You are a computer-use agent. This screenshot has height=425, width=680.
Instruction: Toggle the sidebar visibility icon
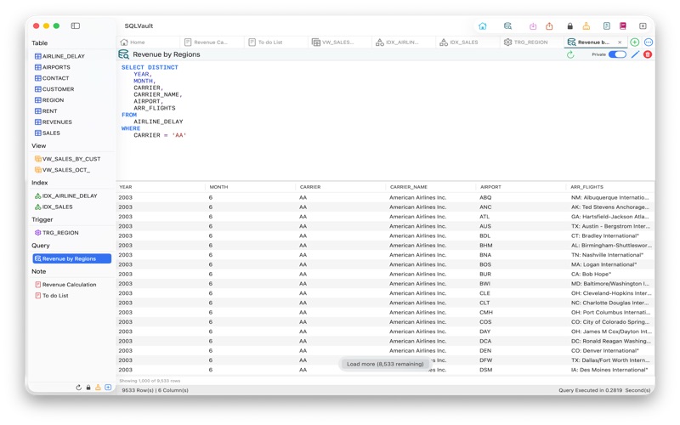pyautogui.click(x=76, y=26)
